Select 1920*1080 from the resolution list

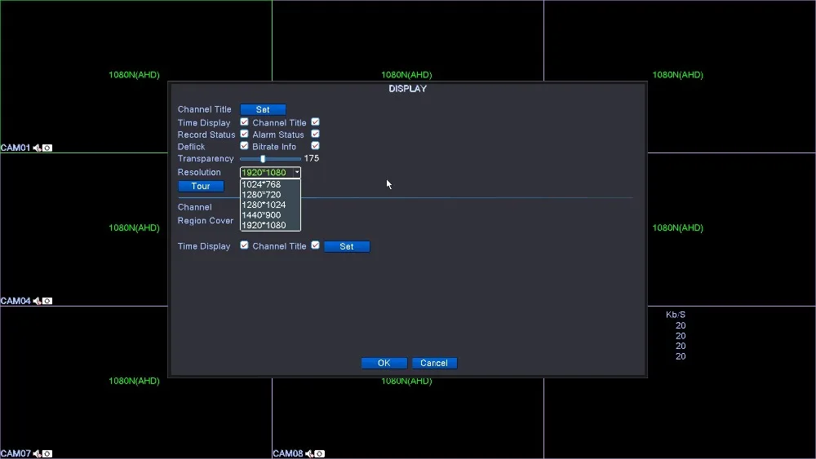270,225
